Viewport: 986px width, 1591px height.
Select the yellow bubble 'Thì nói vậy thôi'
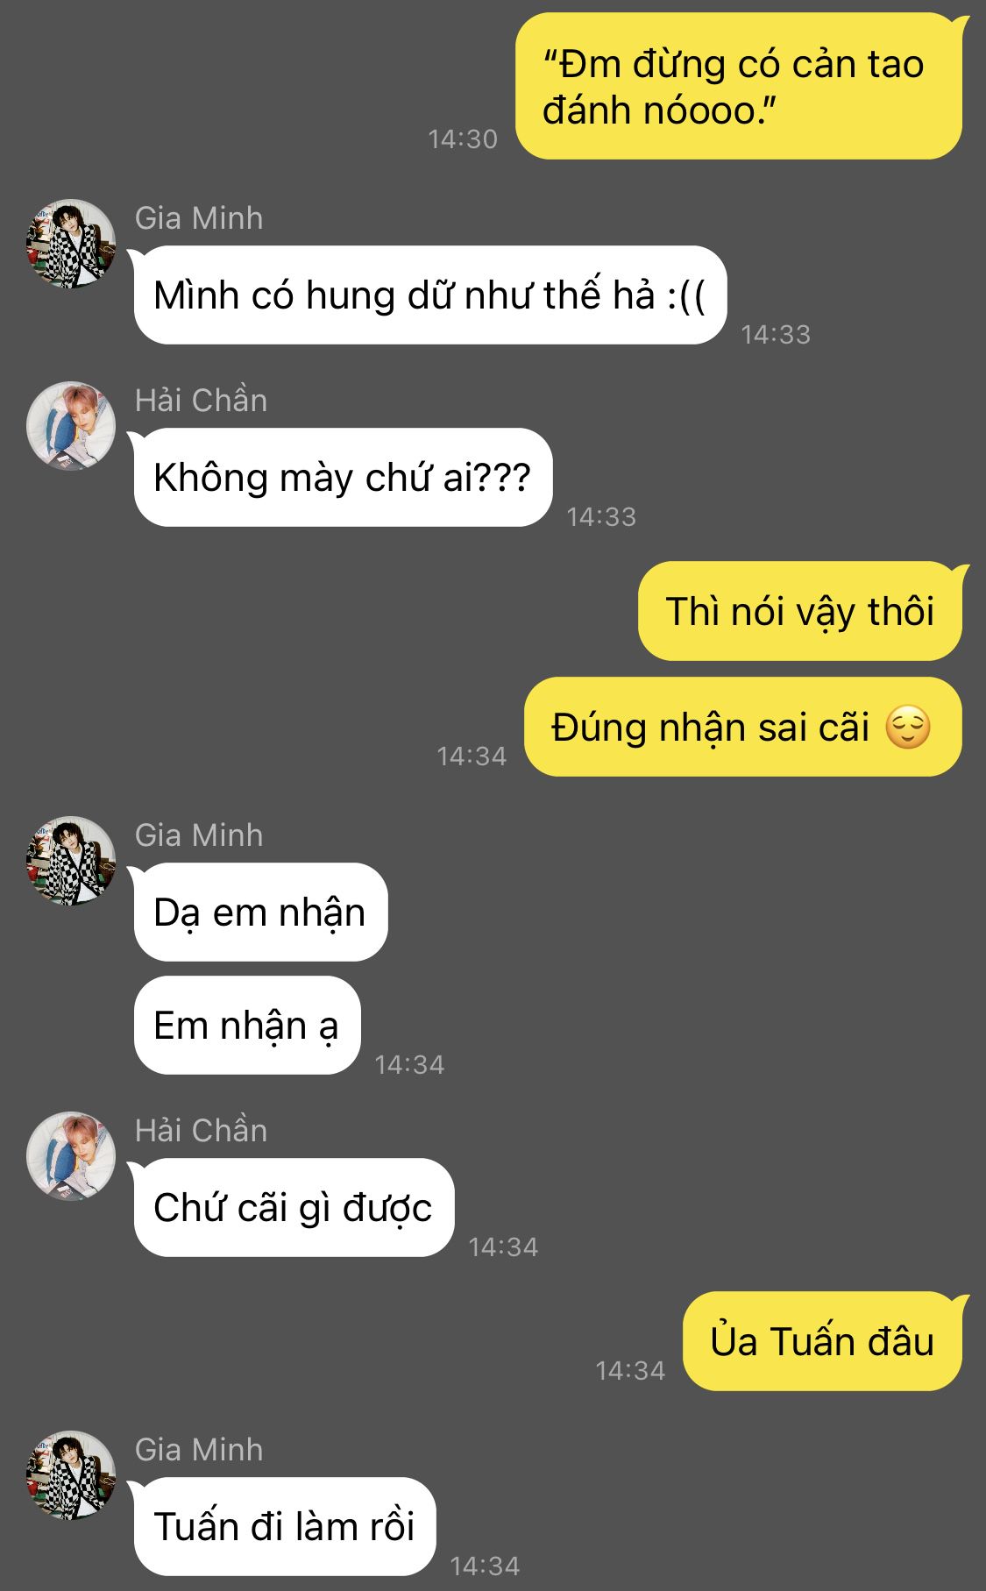800,611
